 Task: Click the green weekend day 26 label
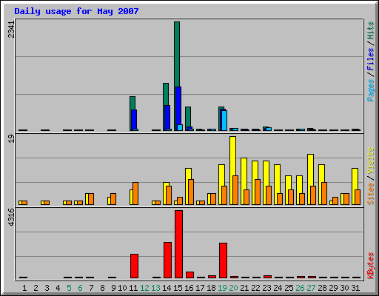(x=300, y=288)
